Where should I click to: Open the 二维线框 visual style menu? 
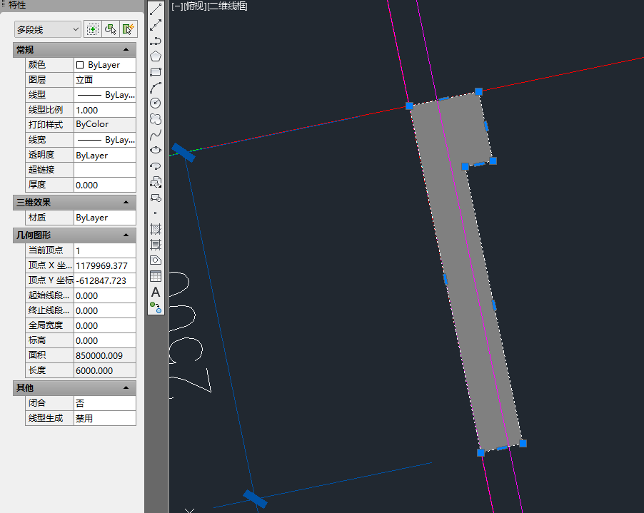[x=227, y=6]
